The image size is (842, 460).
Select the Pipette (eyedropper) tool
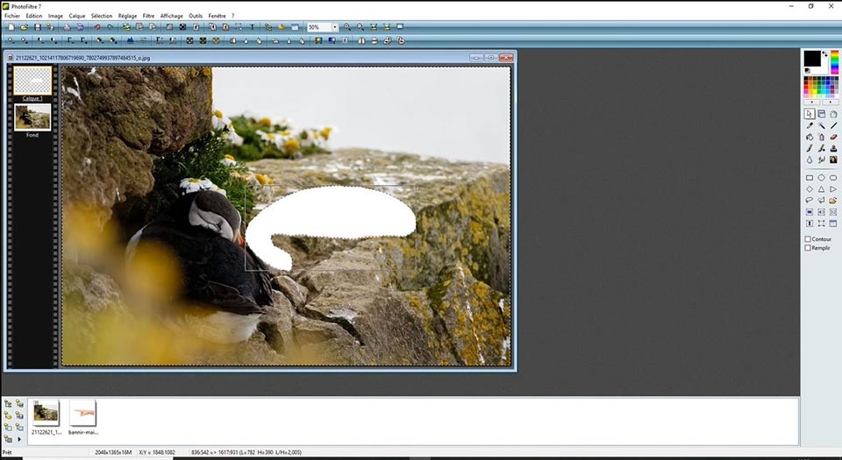(x=809, y=126)
